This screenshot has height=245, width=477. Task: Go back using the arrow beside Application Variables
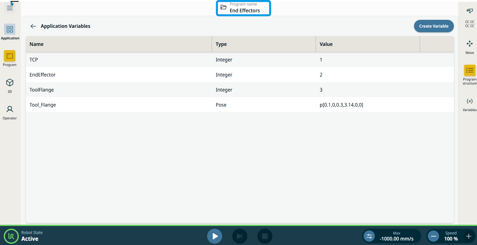[33, 26]
